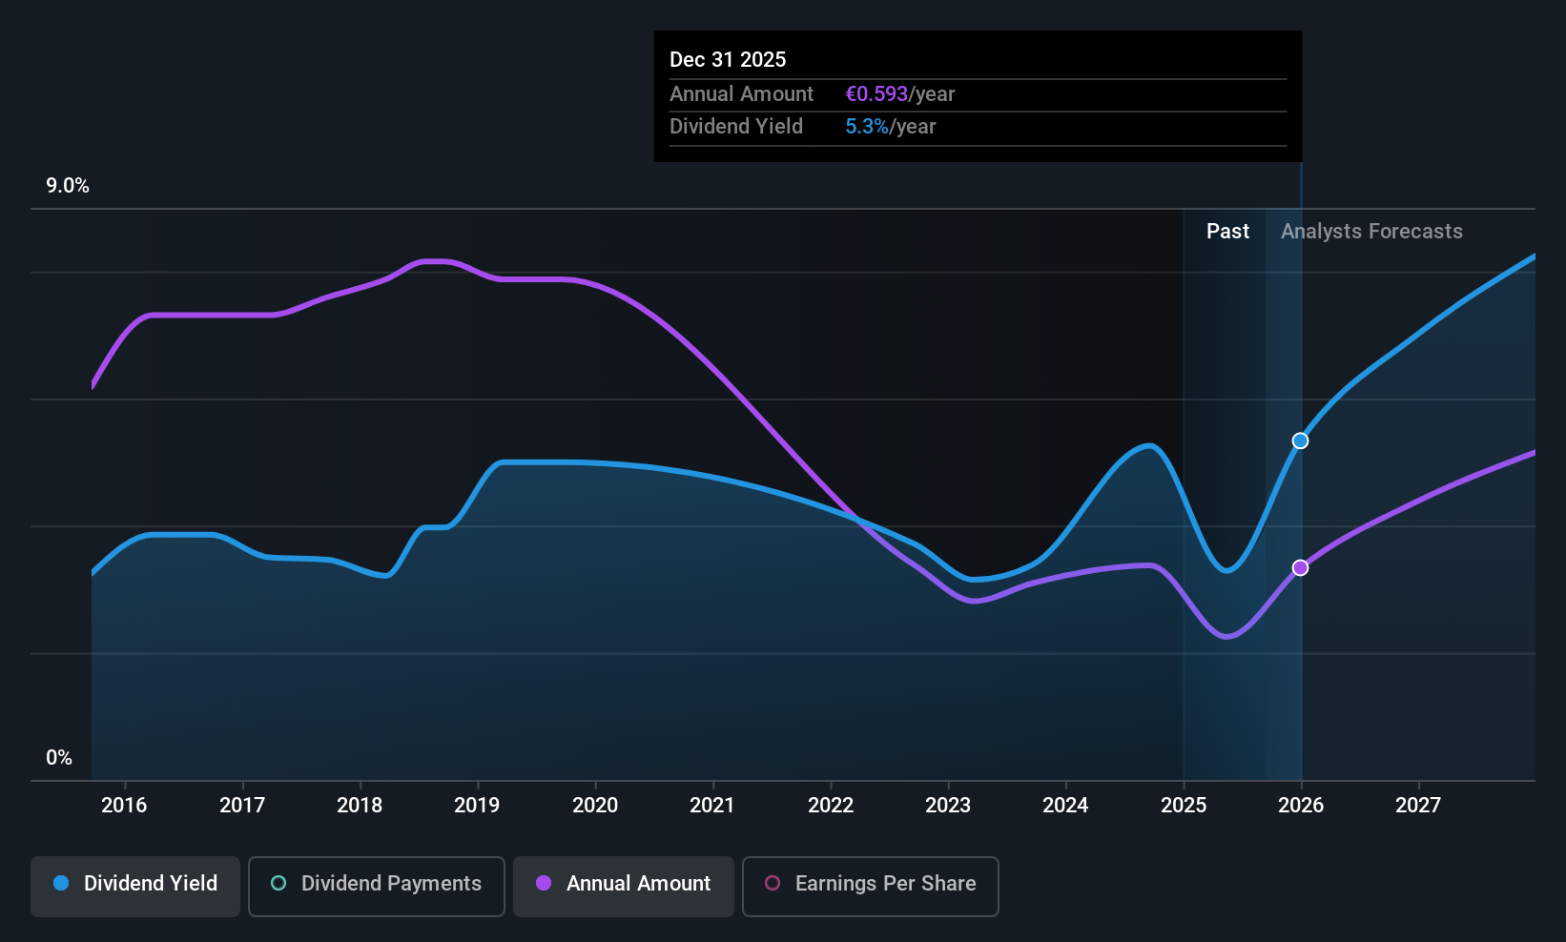Click the 2020 x-axis label
1566x942 pixels.
(595, 805)
